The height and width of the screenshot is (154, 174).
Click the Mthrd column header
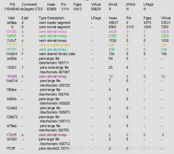pos(131,4)
